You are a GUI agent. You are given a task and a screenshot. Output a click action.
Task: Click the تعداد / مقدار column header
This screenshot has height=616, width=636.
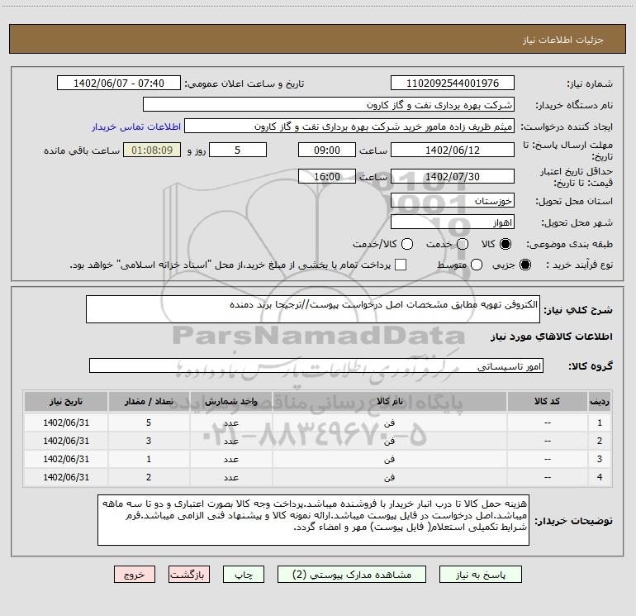[149, 401]
